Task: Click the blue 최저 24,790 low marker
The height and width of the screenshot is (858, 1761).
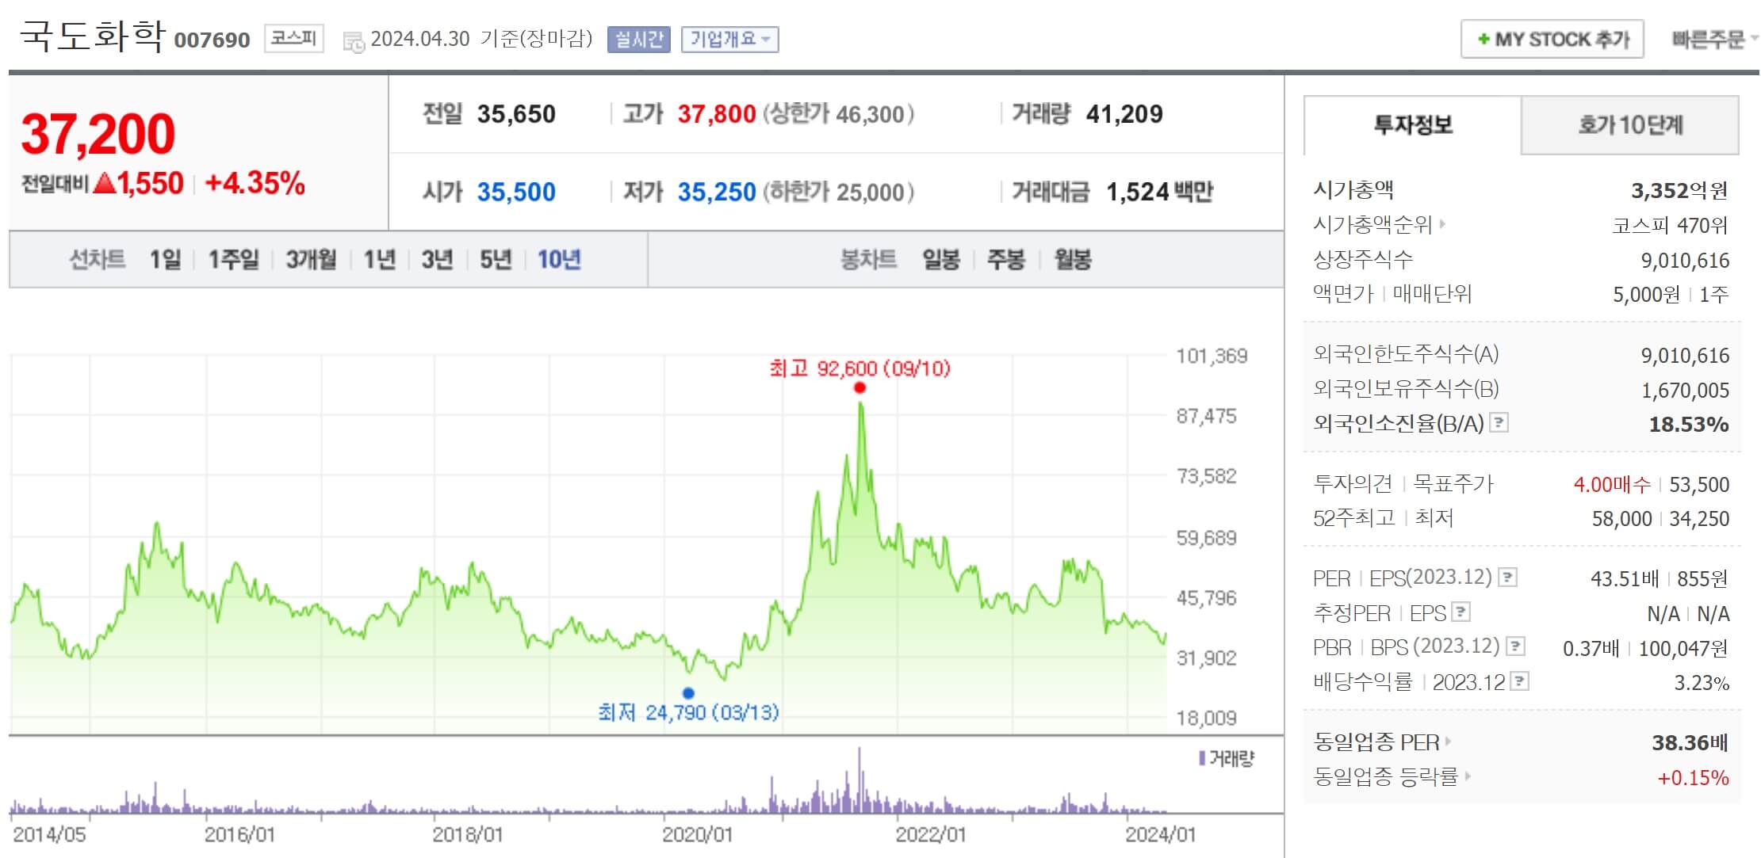Action: point(688,693)
